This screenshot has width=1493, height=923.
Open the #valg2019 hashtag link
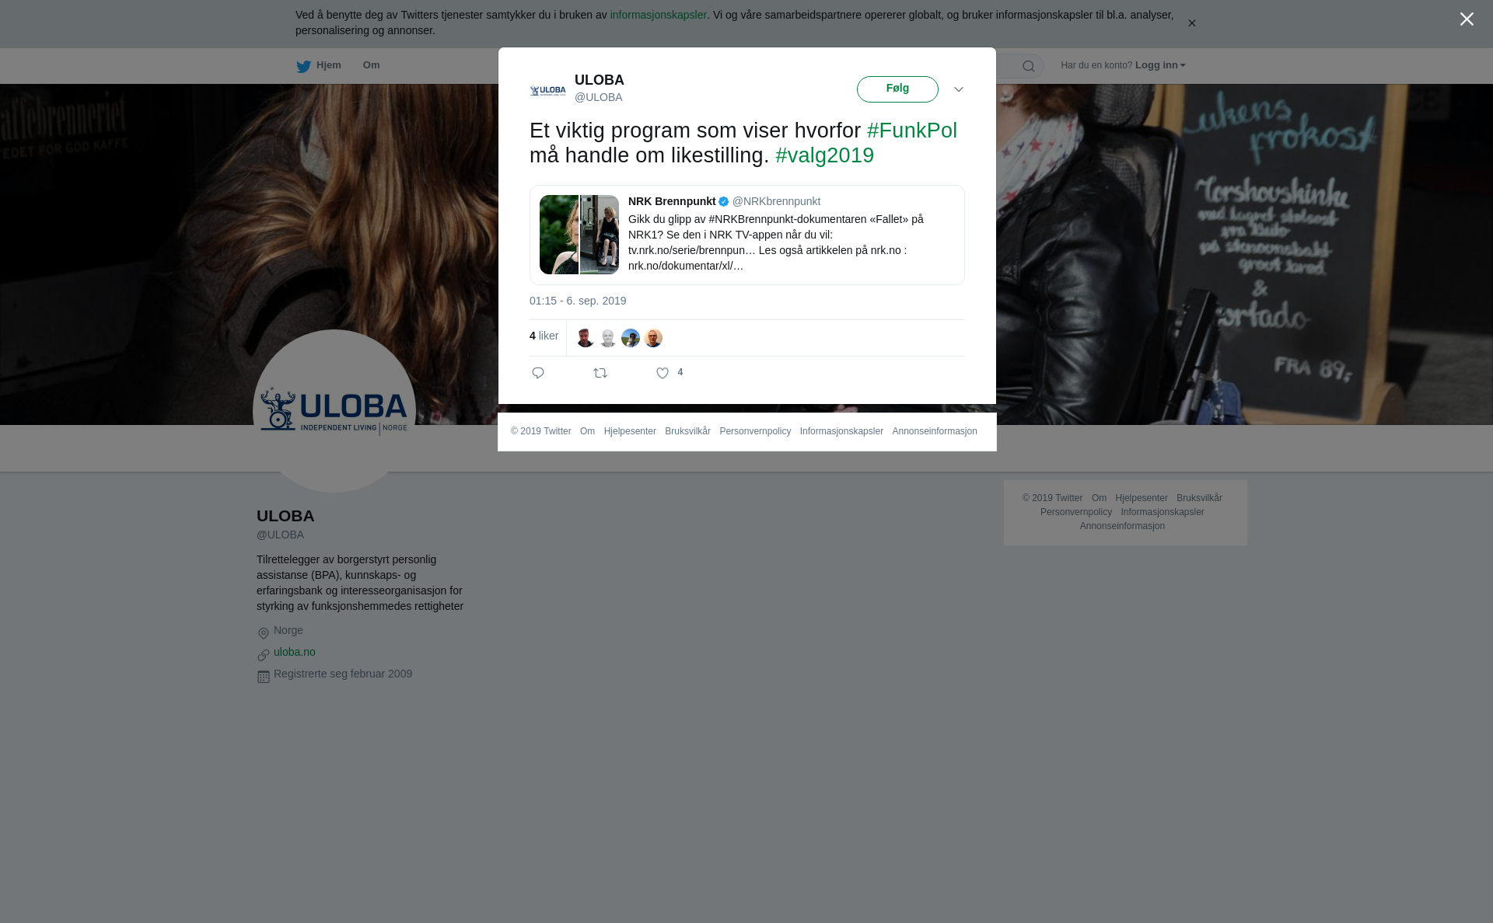click(824, 155)
